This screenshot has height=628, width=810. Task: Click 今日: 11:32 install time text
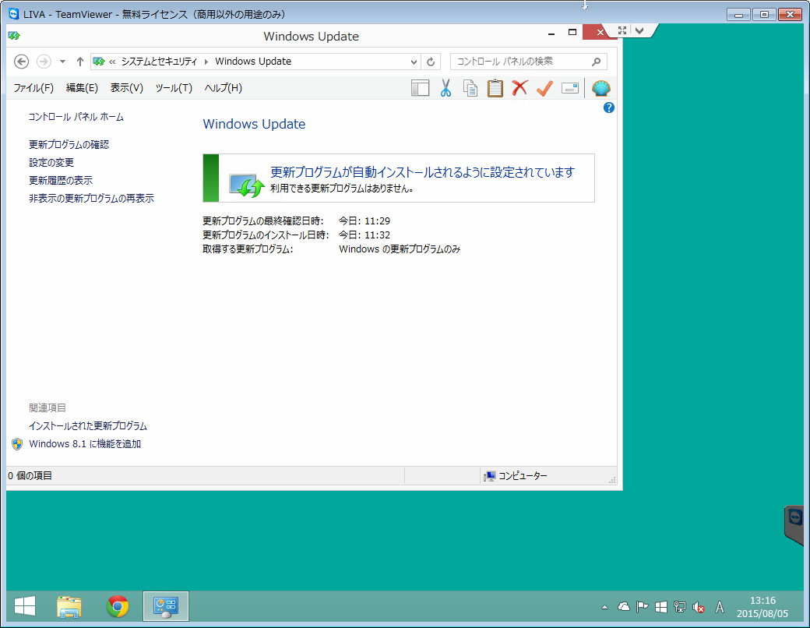pyautogui.click(x=364, y=235)
